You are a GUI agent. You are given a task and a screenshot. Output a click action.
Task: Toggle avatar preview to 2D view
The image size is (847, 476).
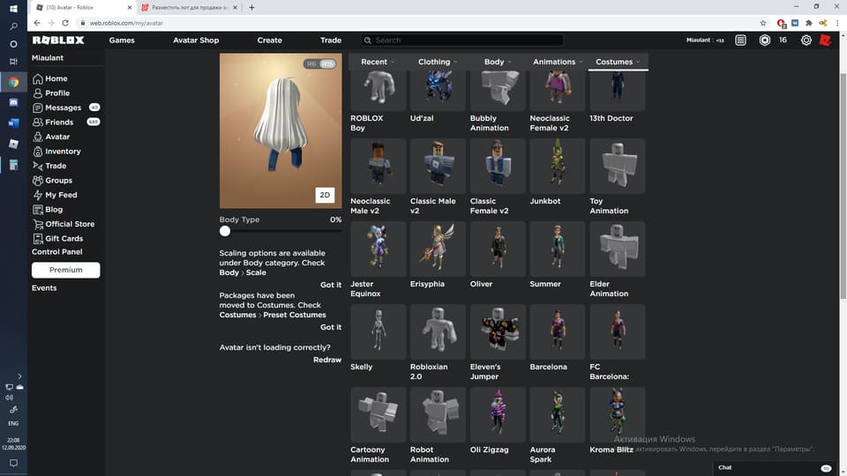click(325, 195)
